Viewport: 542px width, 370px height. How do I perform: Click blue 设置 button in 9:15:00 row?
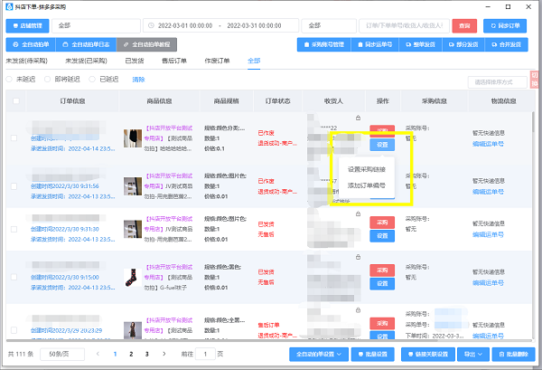[382, 284]
